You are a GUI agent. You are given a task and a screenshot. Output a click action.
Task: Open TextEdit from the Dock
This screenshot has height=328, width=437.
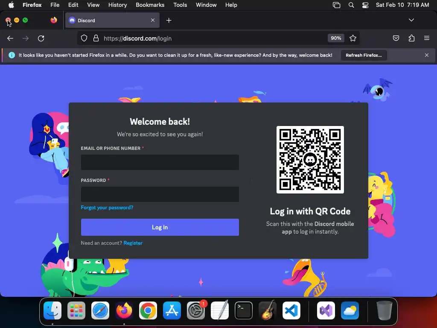point(220,310)
